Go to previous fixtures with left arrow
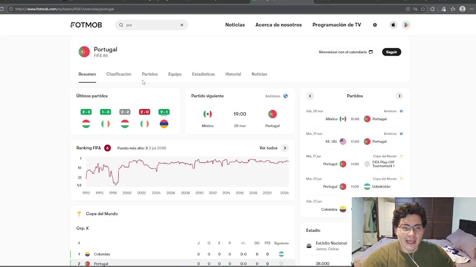This screenshot has width=476, height=267. (310, 96)
